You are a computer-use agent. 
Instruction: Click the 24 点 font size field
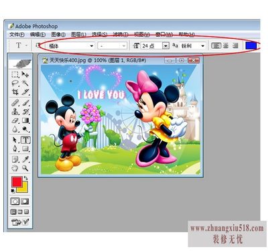coord(151,46)
